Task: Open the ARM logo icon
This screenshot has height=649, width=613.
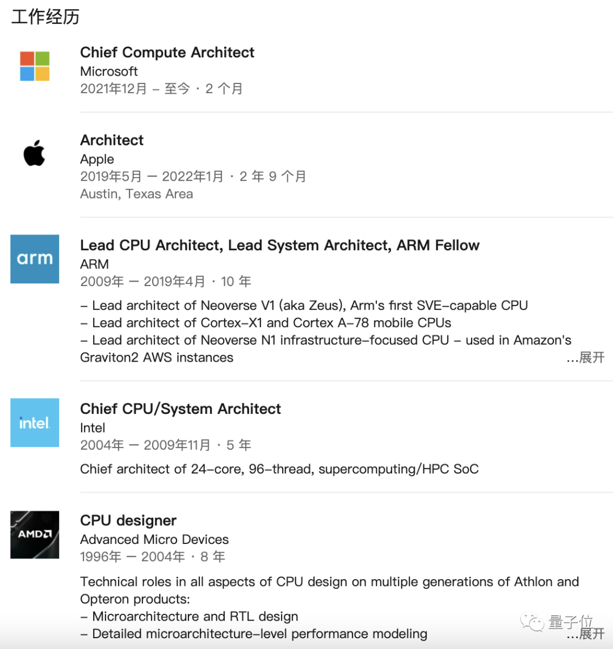Action: click(x=35, y=259)
